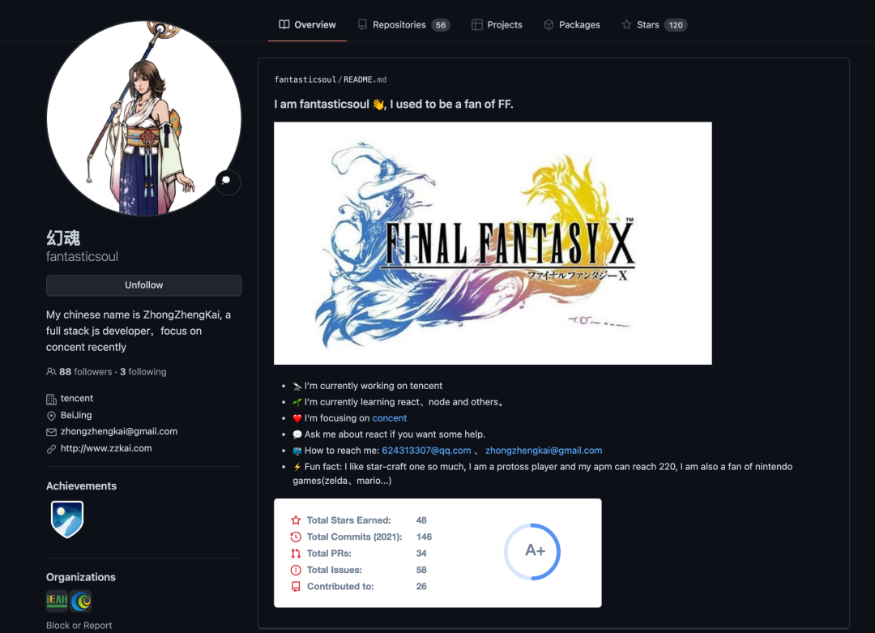Click the Total Commits value 146
The height and width of the screenshot is (633, 875).
click(x=424, y=537)
